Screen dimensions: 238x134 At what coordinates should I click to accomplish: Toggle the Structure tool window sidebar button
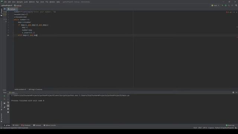[1, 106]
